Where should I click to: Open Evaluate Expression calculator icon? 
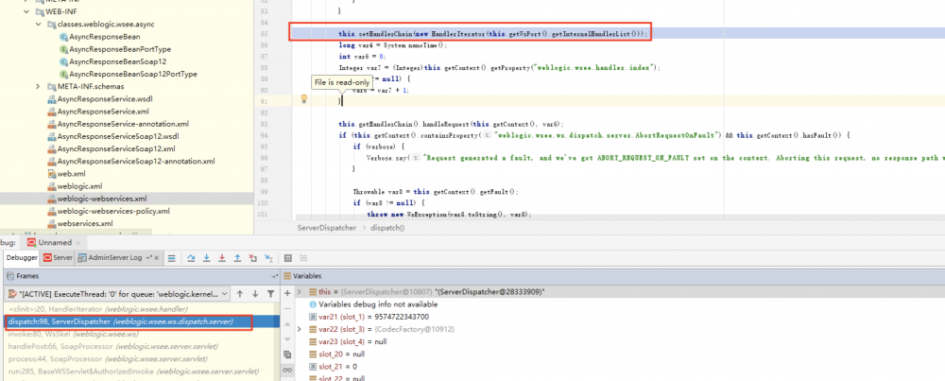(x=288, y=258)
